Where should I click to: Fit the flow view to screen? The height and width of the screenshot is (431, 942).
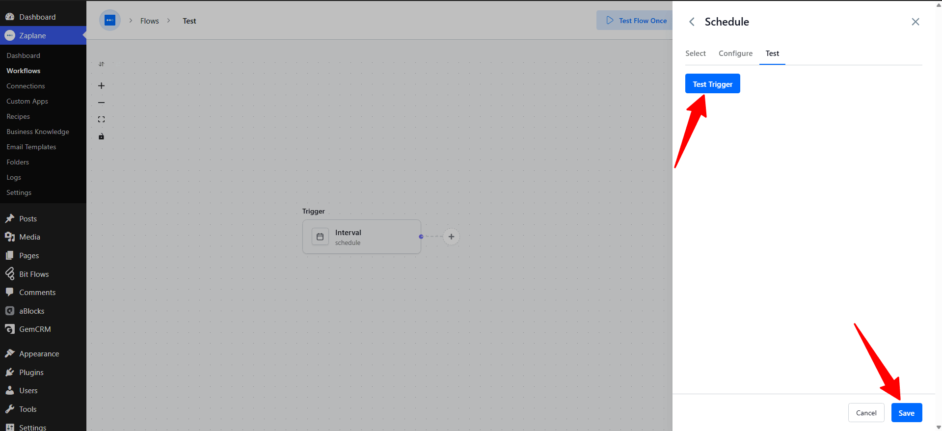pyautogui.click(x=101, y=119)
